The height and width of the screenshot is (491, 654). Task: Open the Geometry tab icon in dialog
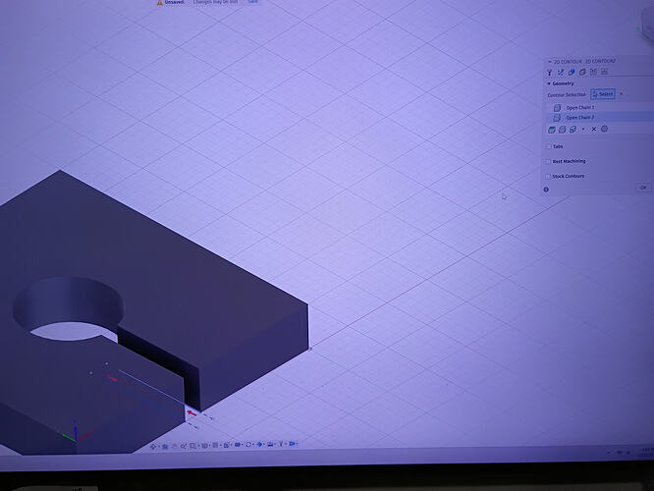point(561,73)
